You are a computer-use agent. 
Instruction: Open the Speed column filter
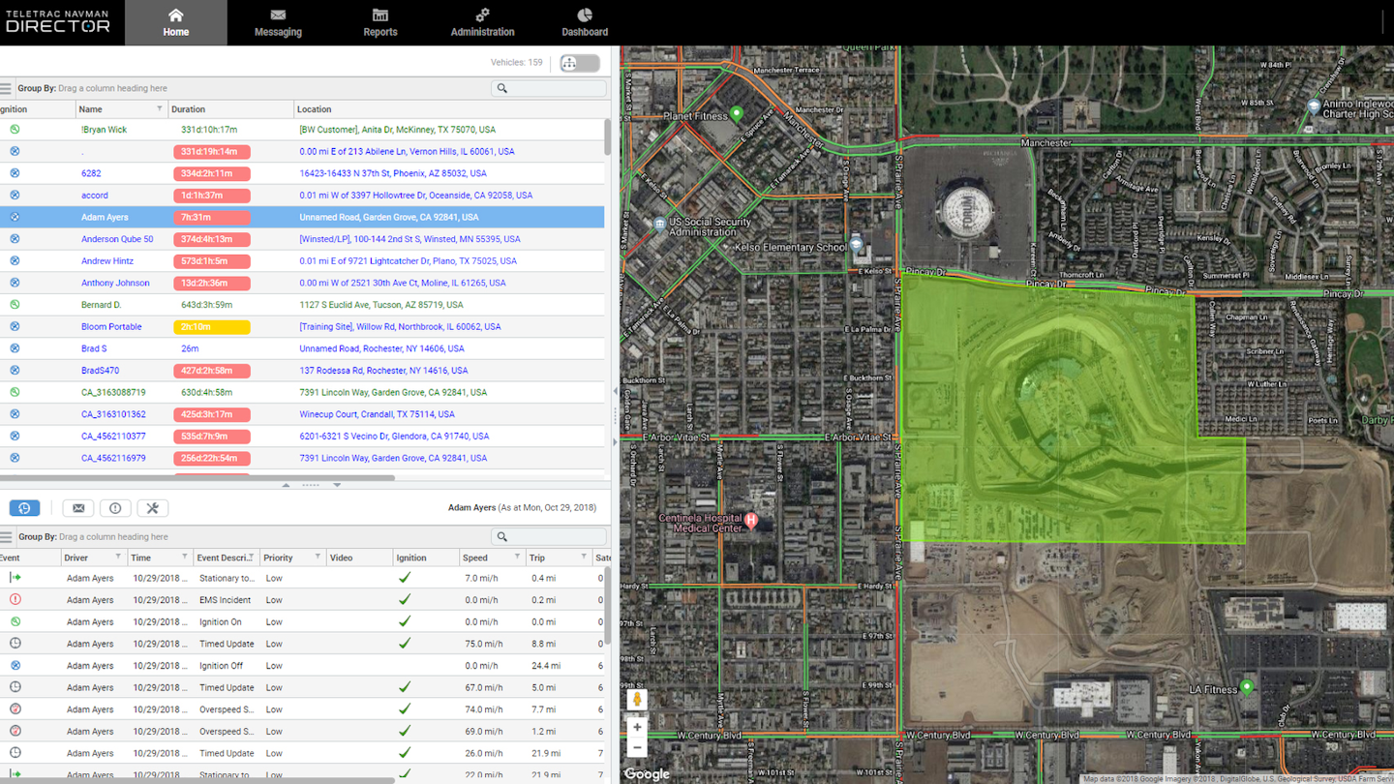point(517,558)
